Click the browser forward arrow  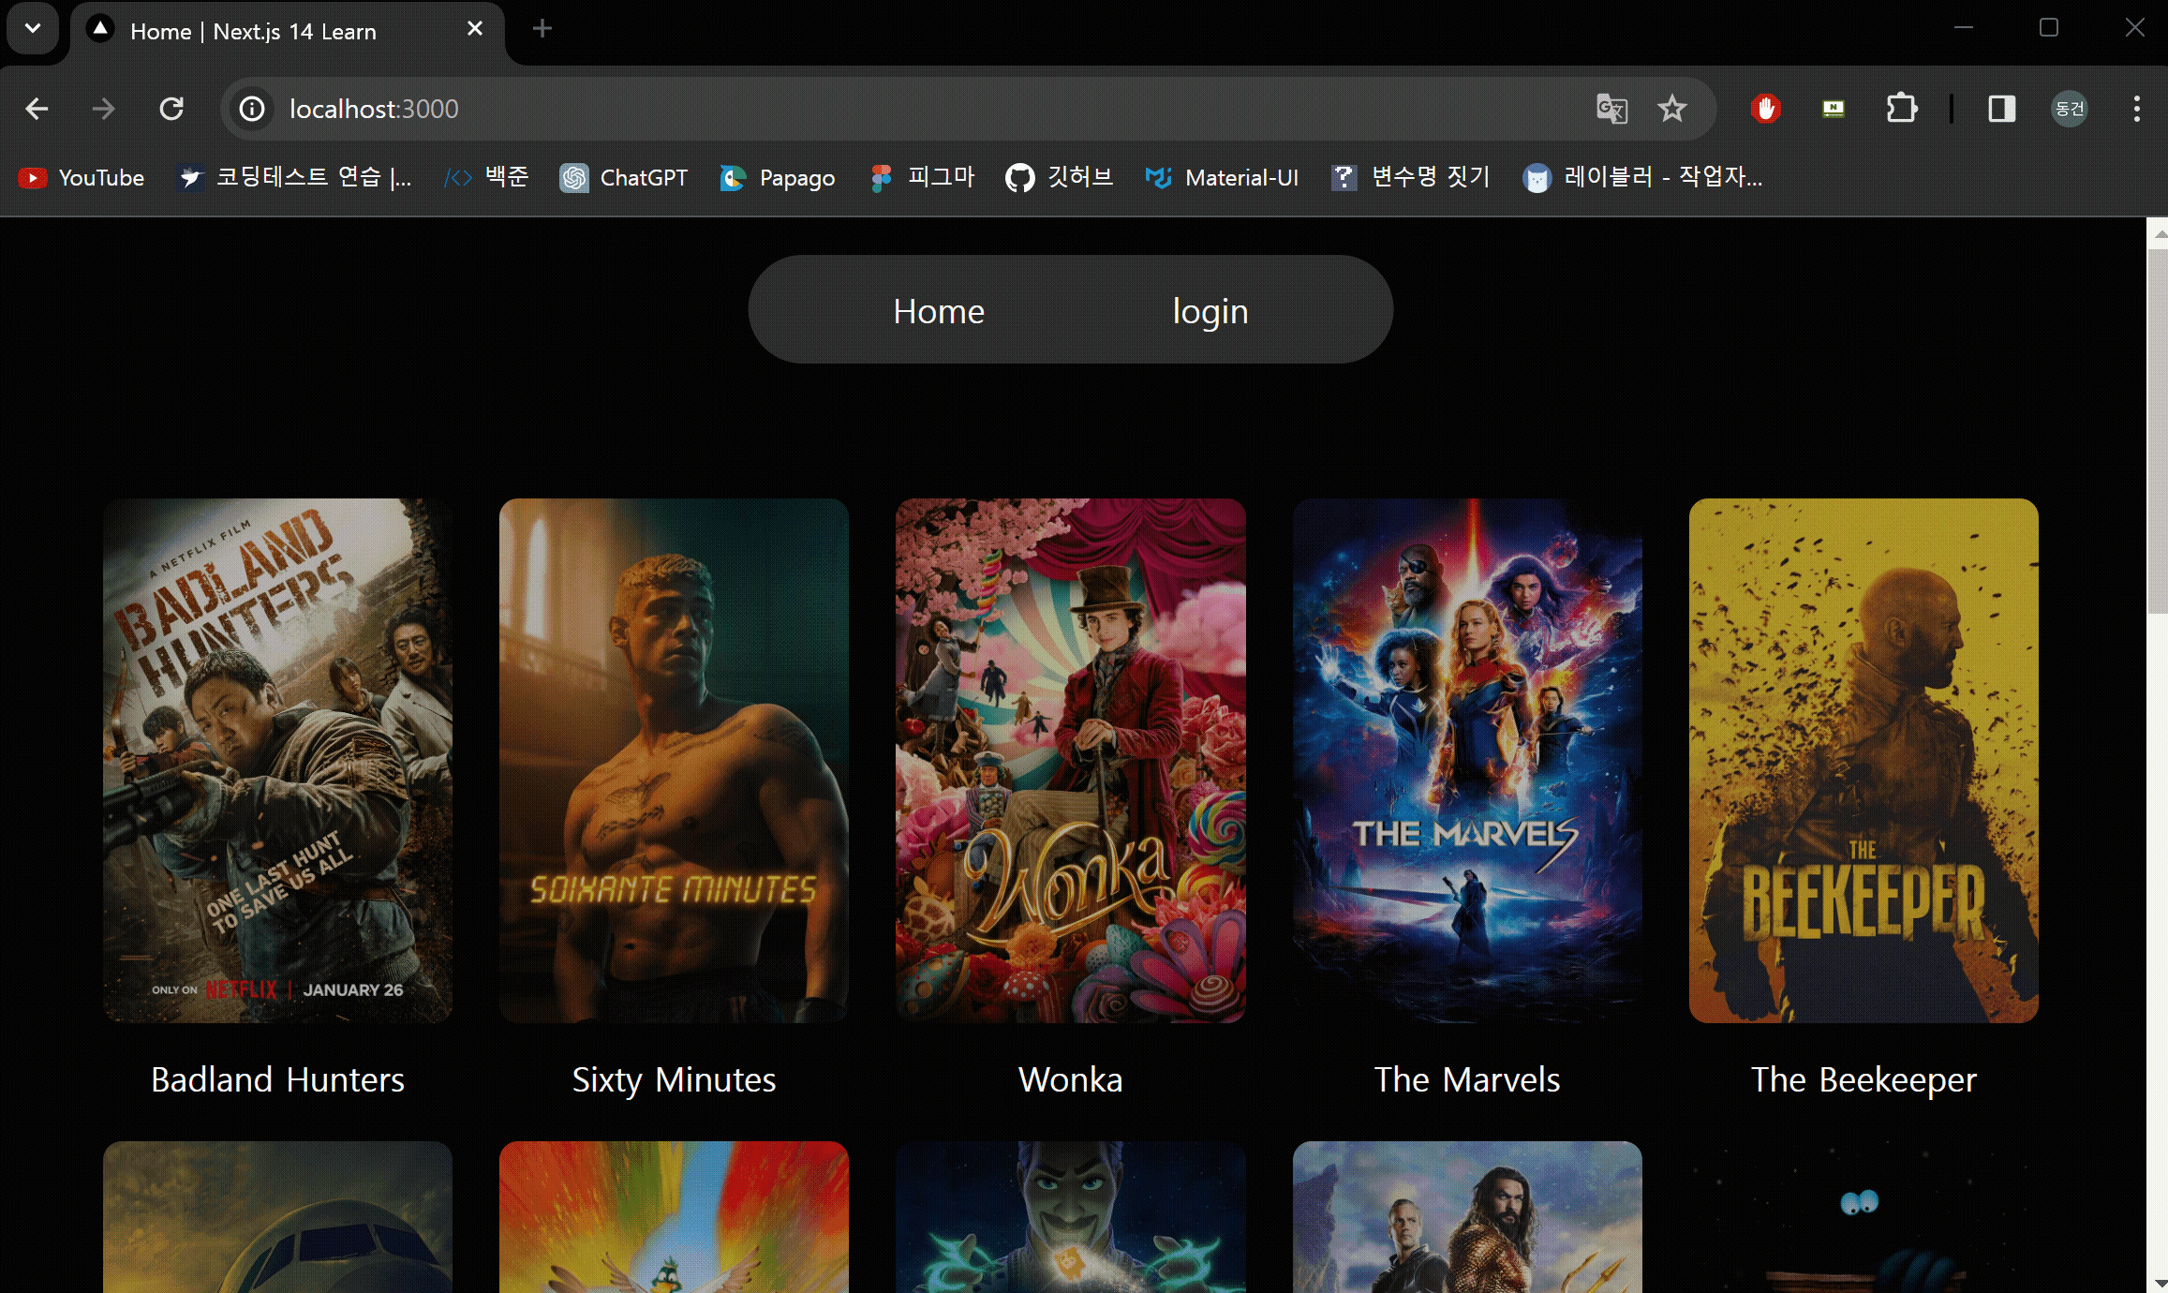(103, 109)
